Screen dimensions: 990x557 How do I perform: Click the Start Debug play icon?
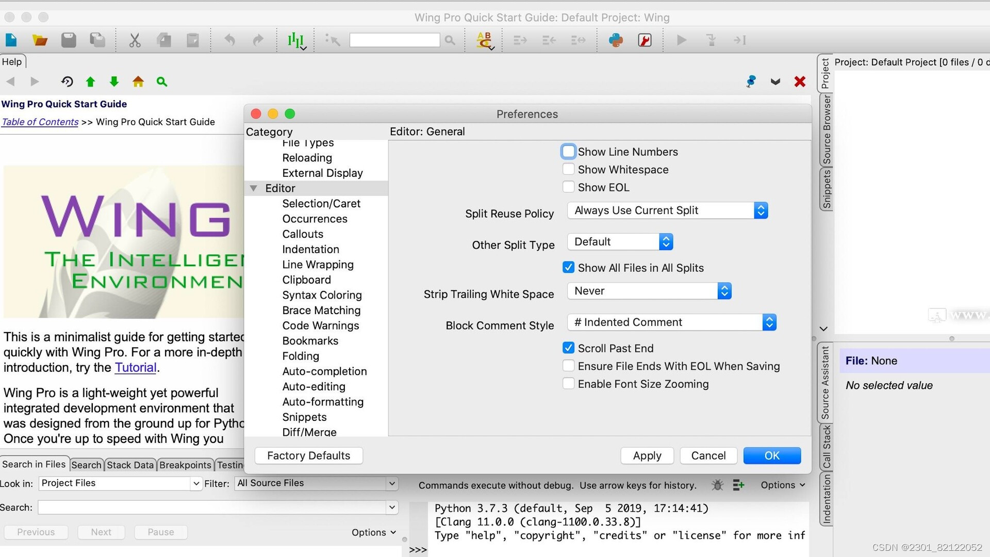click(x=682, y=40)
